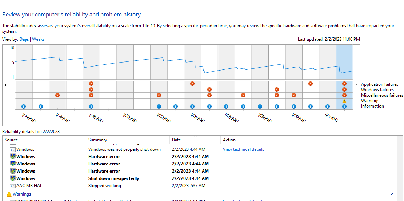Select Windows failure icon on 1/25/2023
This screenshot has height=201, width=404.
pos(209,89)
